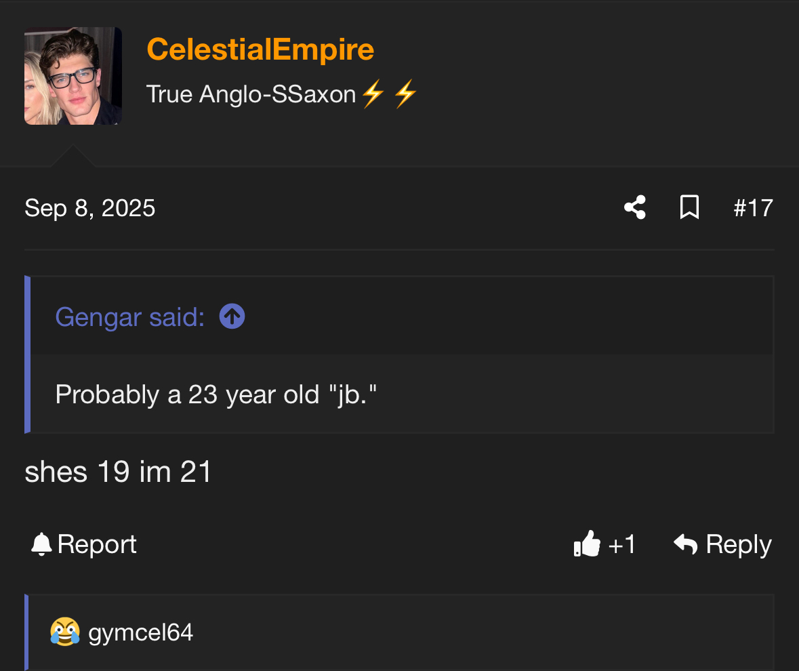
Task: Jump to the quoted post via up-arrow icon
Action: tap(232, 317)
